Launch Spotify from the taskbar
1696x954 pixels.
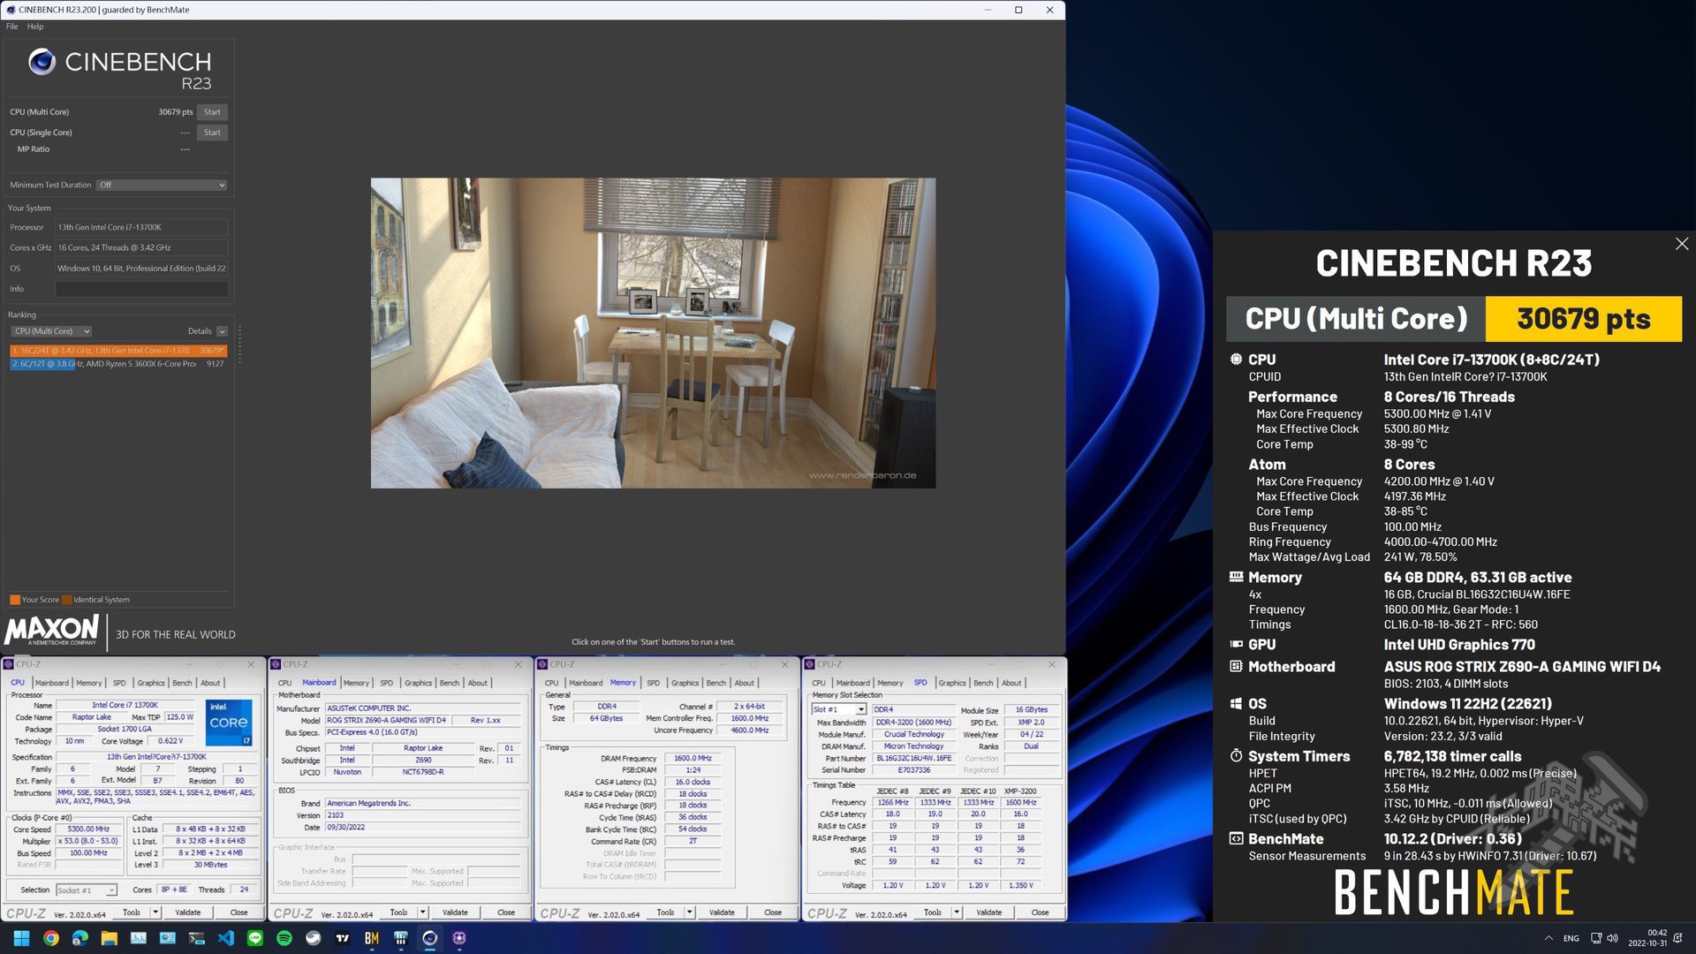(284, 938)
